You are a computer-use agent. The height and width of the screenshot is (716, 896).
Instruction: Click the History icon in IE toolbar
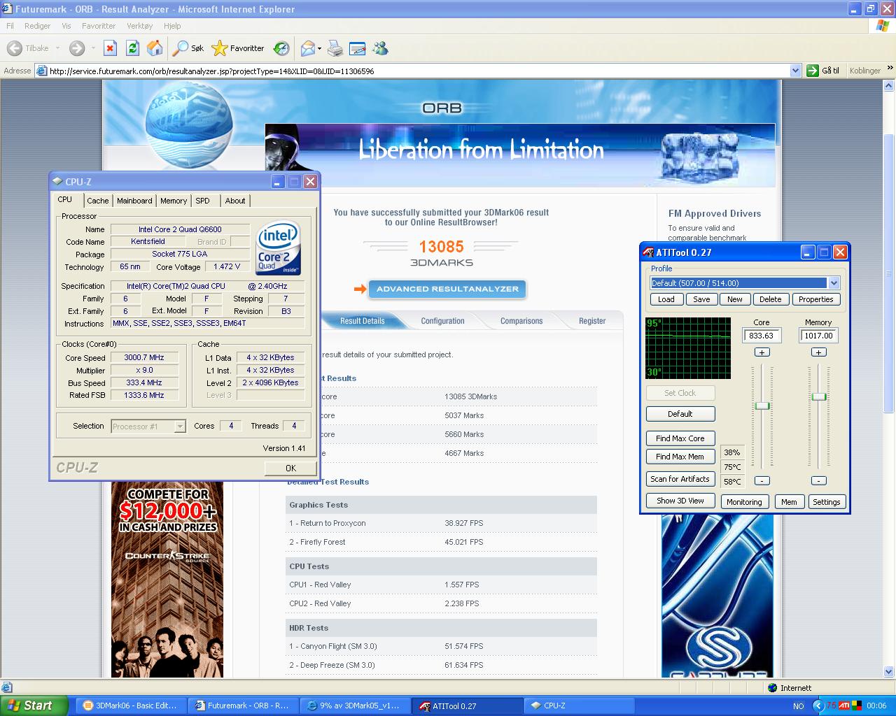point(281,48)
